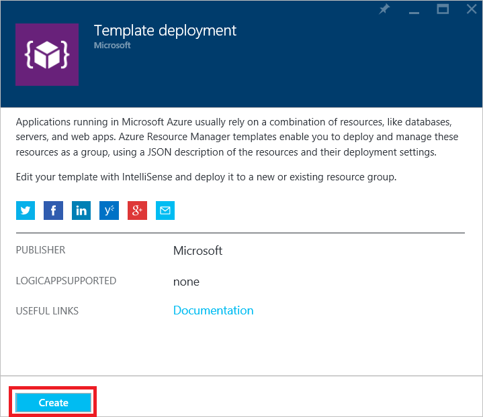Click the Microsoft publisher value
This screenshot has width=483, height=417.
197,251
